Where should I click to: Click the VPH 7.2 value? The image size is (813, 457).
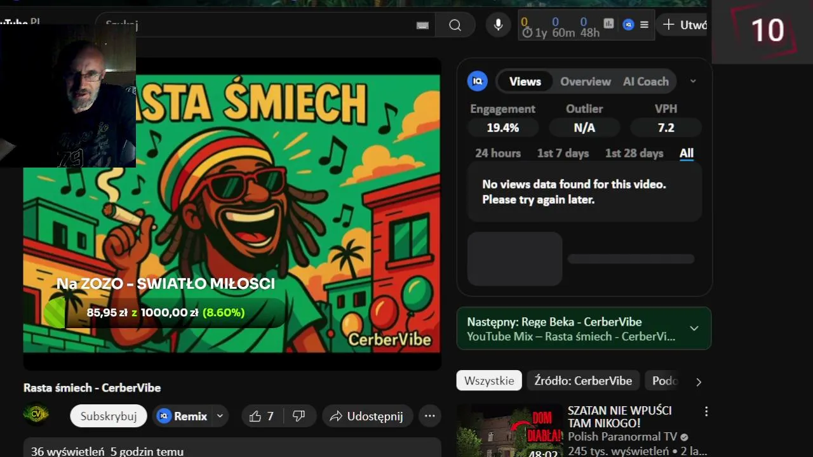(x=666, y=128)
